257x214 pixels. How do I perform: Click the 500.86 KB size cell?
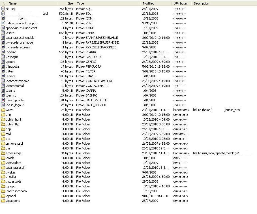[x=66, y=14]
